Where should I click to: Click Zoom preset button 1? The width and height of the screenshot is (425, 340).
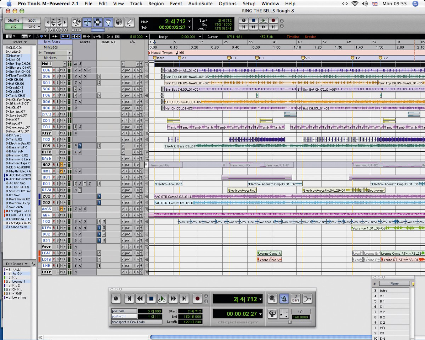(x=47, y=30)
